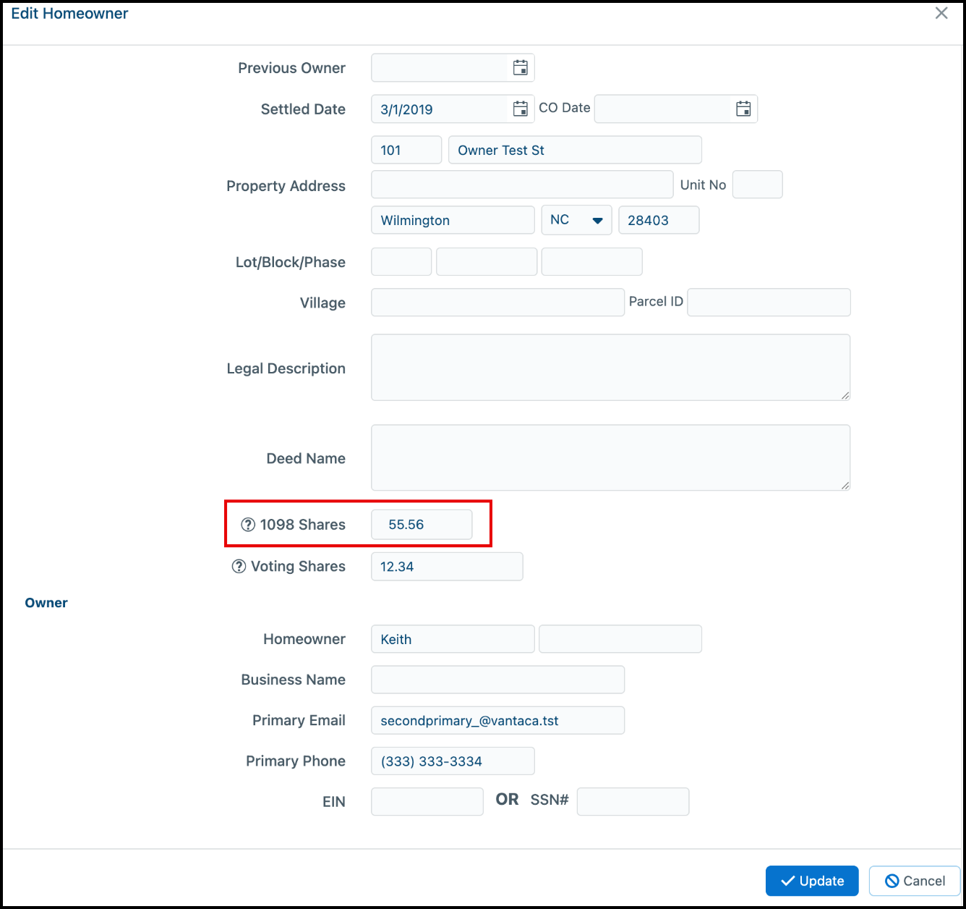Click the state dropdown arrow
The image size is (966, 909).
(x=599, y=219)
